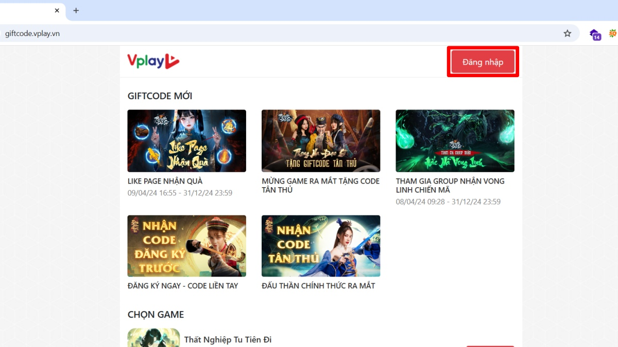Open the Hắc Mã Vong Linh banner image
Screen dimensions: 618x347
click(455, 141)
